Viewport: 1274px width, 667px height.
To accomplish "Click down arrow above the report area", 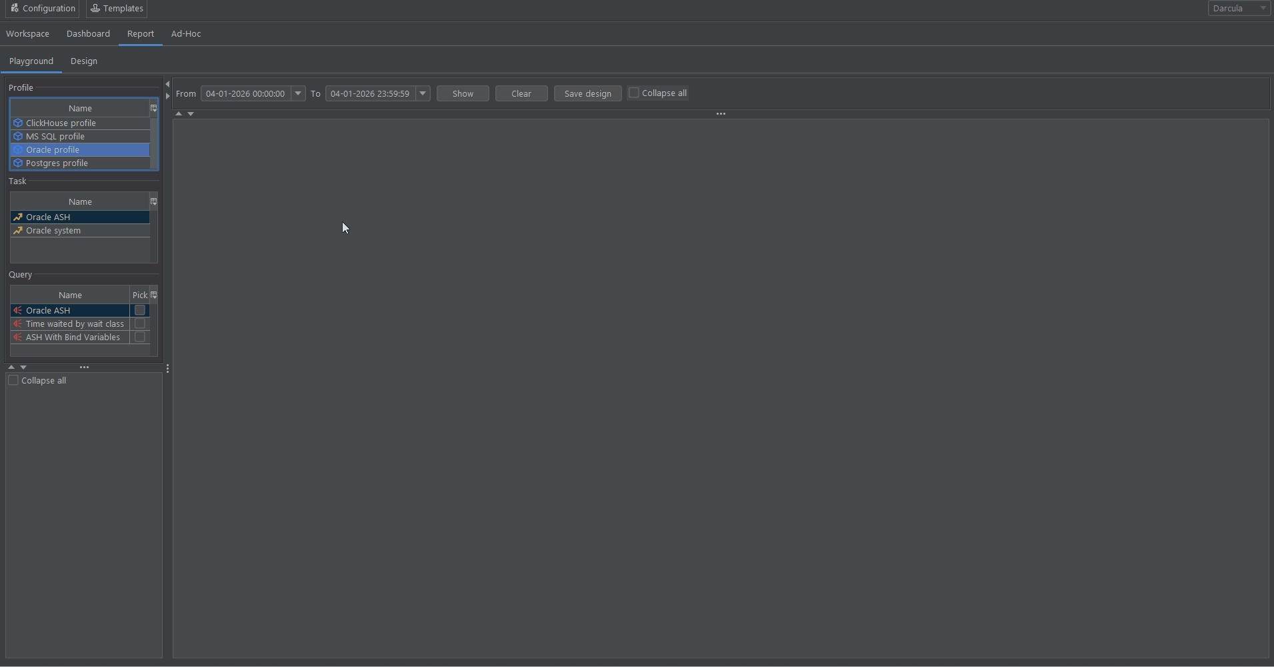I will (191, 114).
